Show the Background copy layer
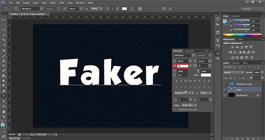 tap(225, 84)
